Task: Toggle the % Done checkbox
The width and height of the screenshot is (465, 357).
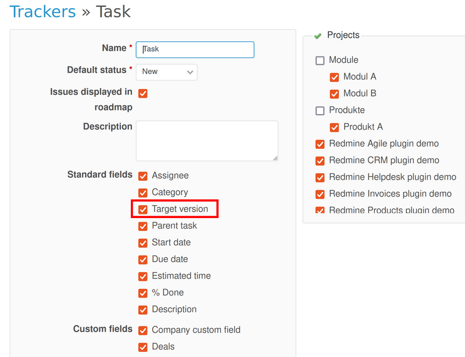Action: pos(143,293)
